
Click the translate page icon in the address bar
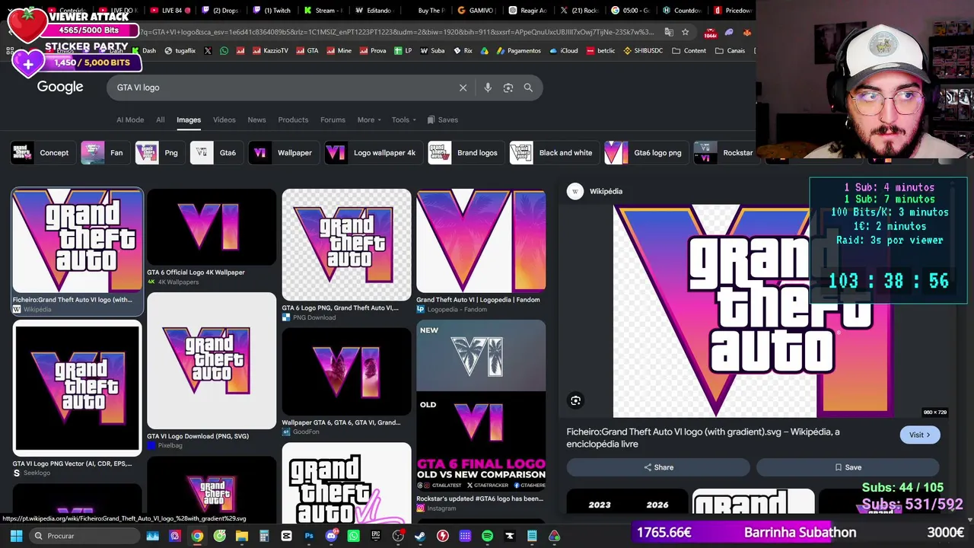click(669, 32)
